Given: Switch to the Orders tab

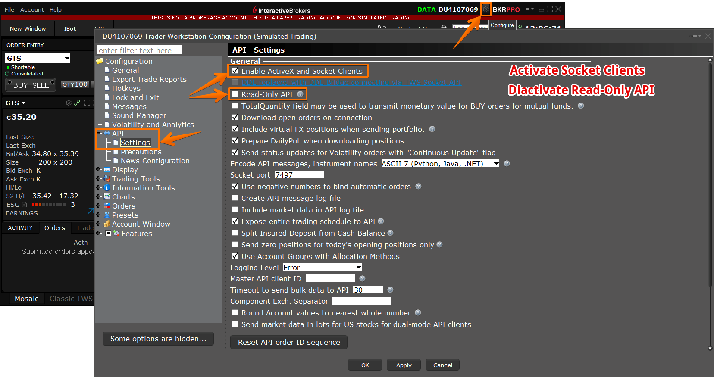Looking at the screenshot, I should [55, 227].
